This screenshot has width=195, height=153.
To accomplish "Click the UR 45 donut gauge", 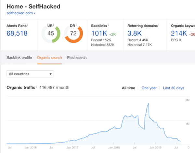I will (x=51, y=34).
